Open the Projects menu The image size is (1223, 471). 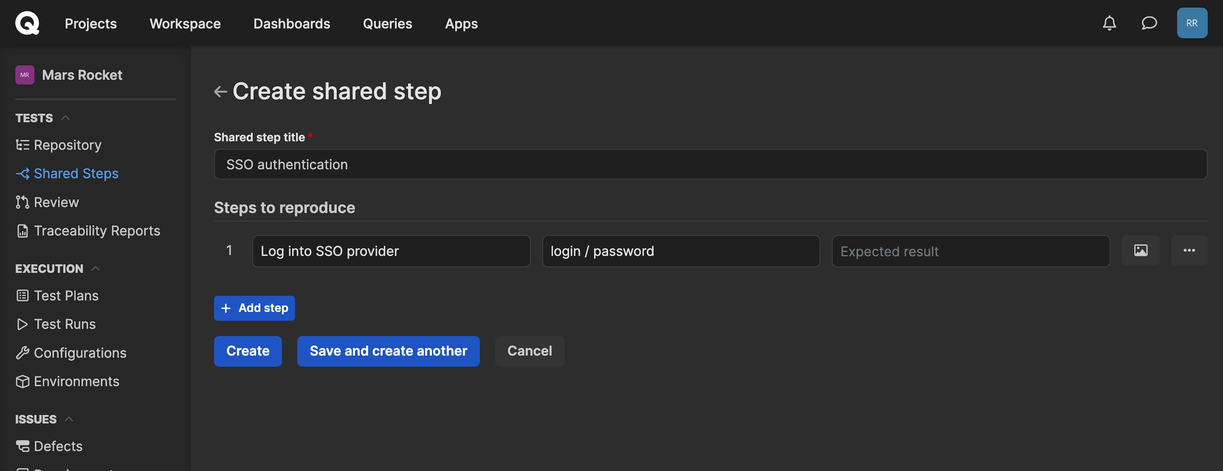coord(91,23)
